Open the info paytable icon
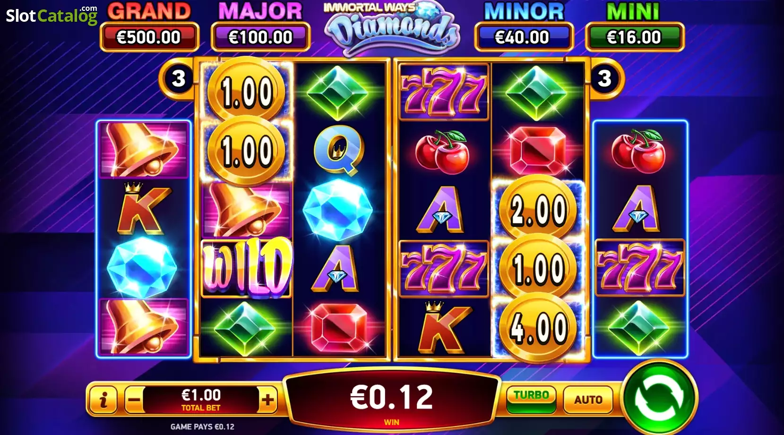This screenshot has height=435, width=784. pos(103,400)
